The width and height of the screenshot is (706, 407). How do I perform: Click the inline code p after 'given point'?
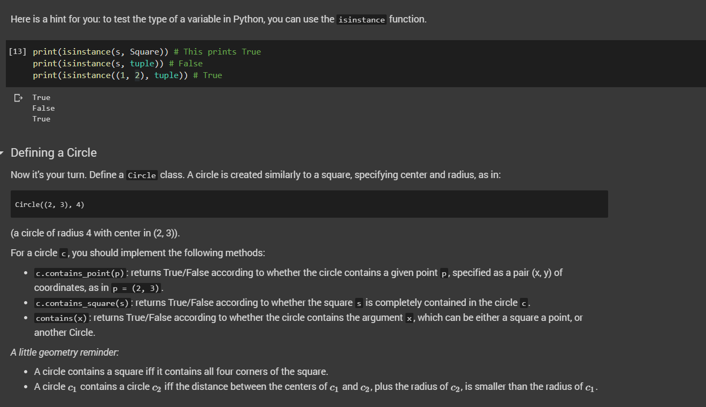[x=444, y=273]
